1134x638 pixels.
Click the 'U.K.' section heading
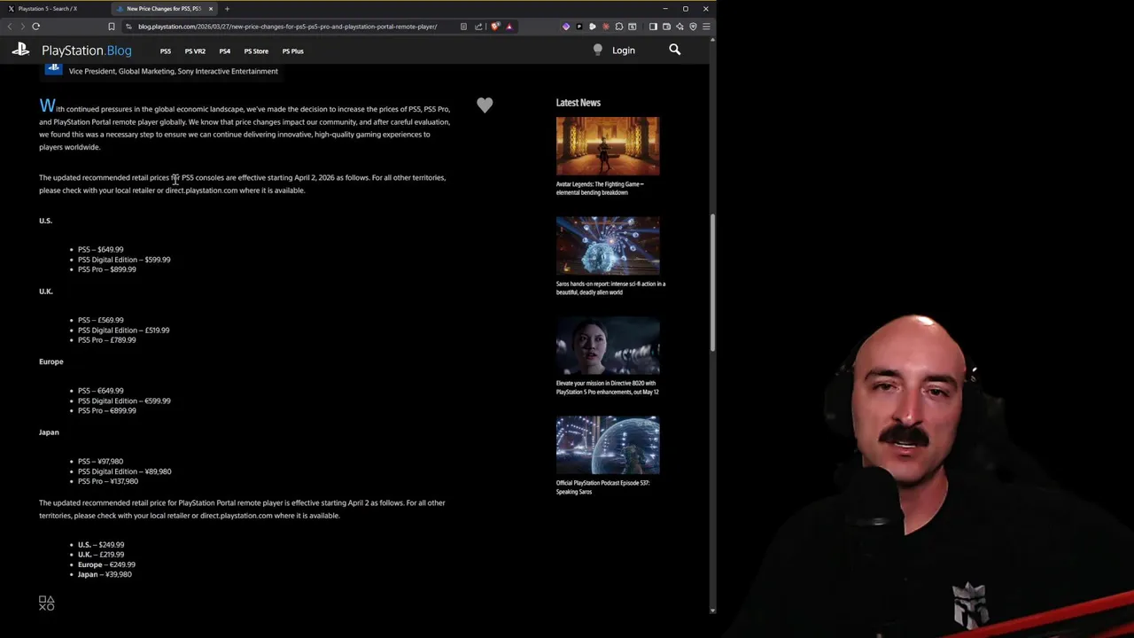(46, 292)
